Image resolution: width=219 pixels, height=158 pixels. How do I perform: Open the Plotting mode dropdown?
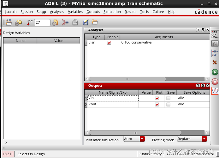pos(192,139)
